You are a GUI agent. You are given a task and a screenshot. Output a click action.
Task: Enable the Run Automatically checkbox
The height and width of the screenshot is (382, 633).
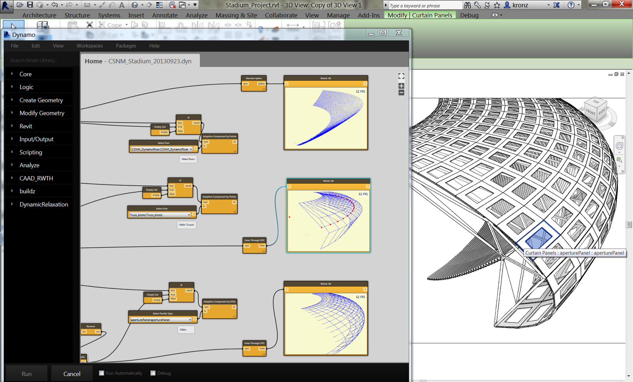[x=102, y=373]
